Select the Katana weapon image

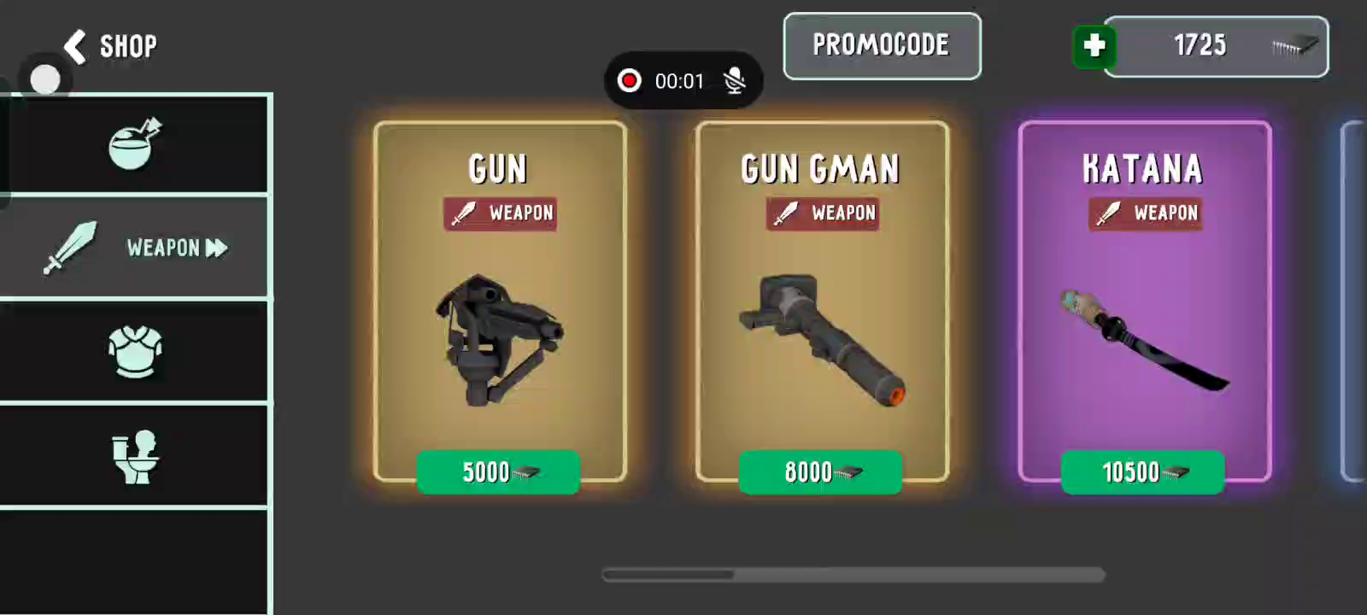tap(1143, 339)
